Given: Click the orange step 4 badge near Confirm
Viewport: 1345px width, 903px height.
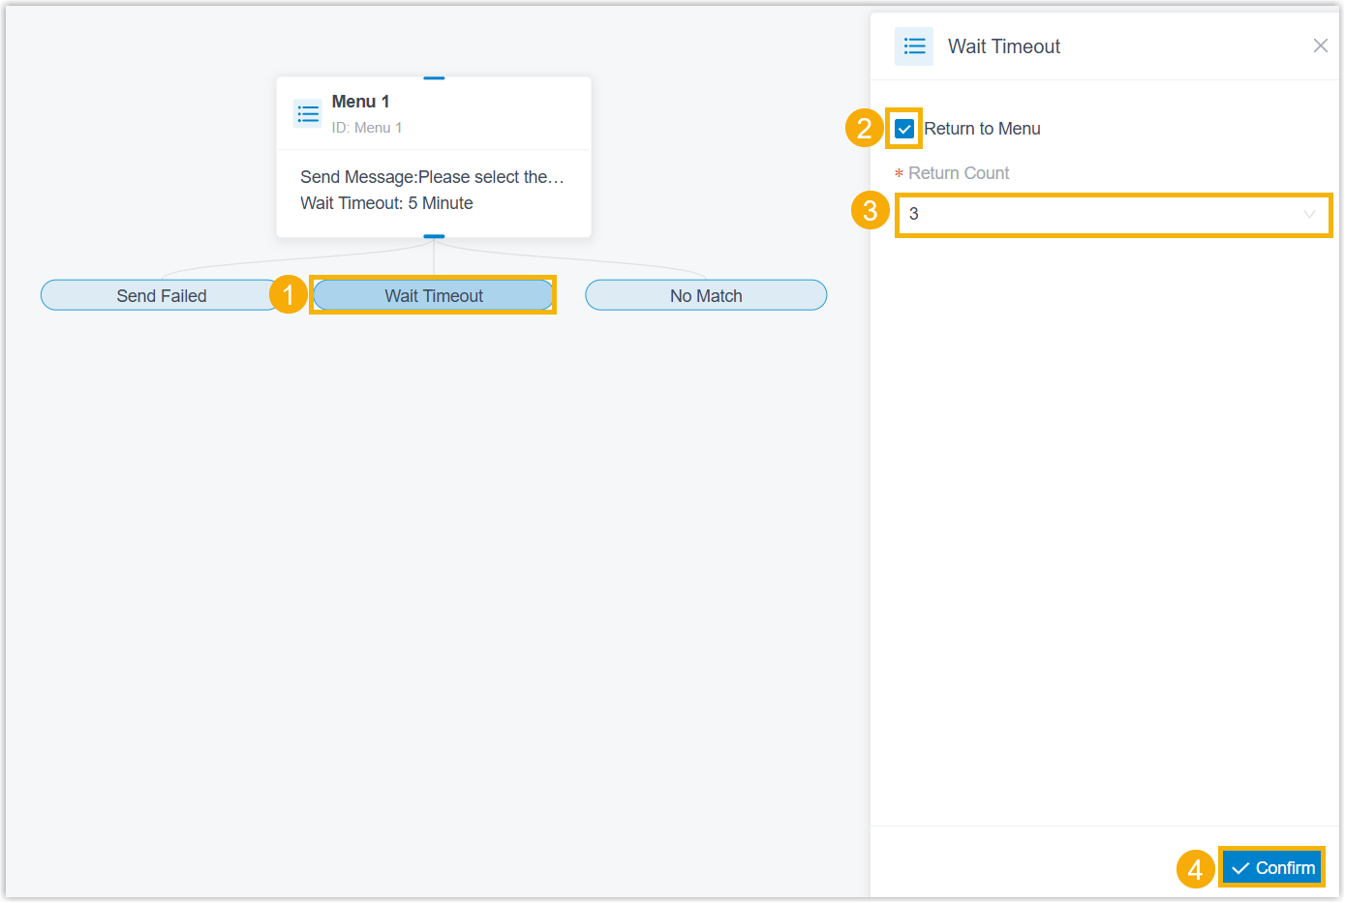Looking at the screenshot, I should (x=1195, y=869).
